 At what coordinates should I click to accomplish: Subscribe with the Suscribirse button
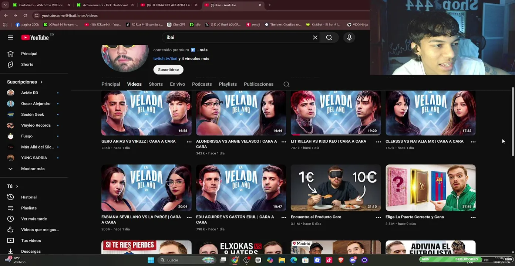pyautogui.click(x=168, y=69)
